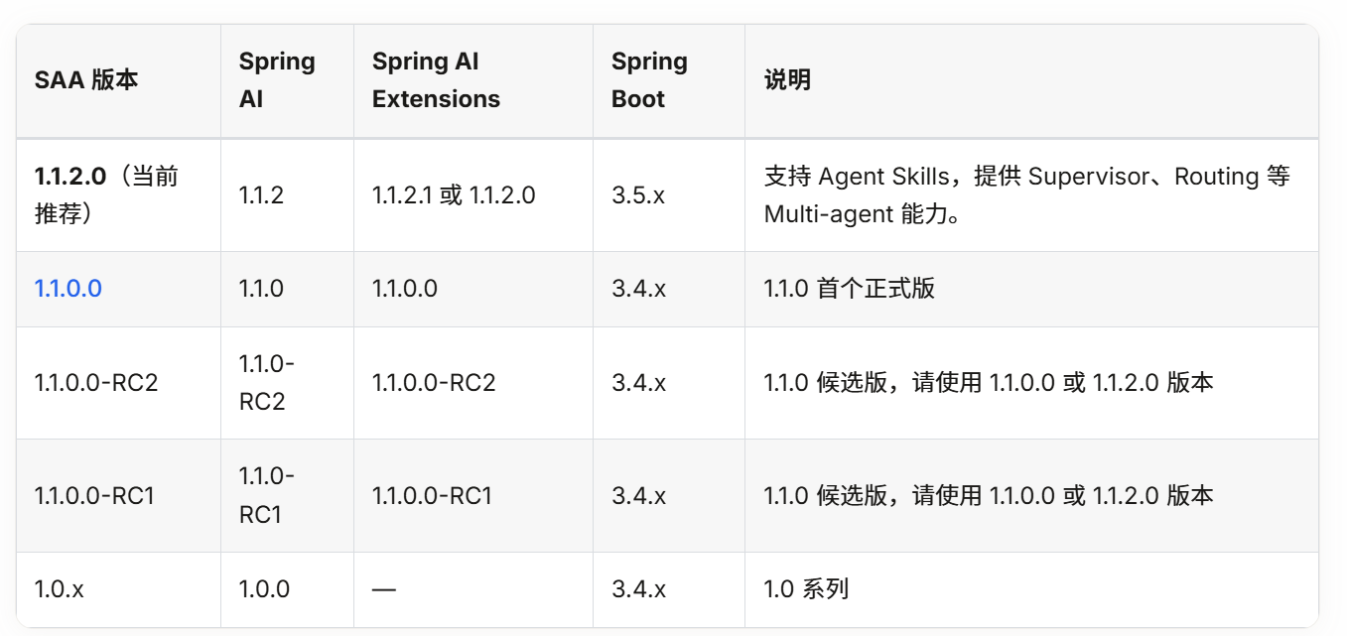Click the dash in the 1.0.x extensions cell

(x=384, y=589)
